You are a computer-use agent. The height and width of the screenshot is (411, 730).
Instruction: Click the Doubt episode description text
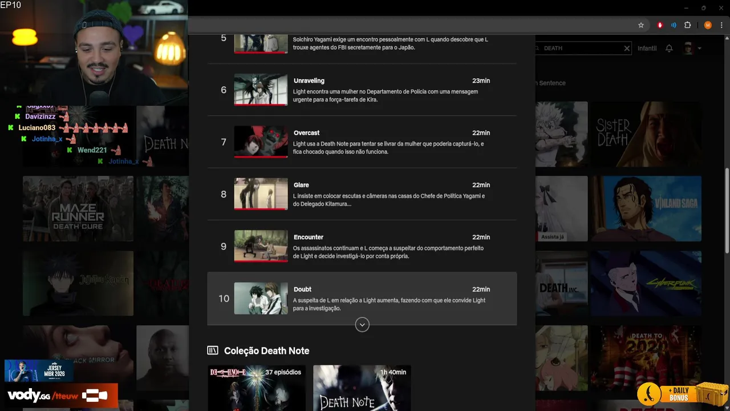389,304
